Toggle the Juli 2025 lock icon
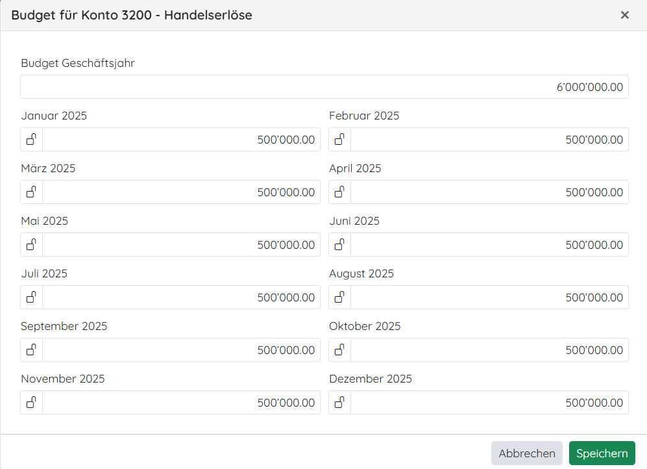Screen dimensions: 647x469 point(31,297)
